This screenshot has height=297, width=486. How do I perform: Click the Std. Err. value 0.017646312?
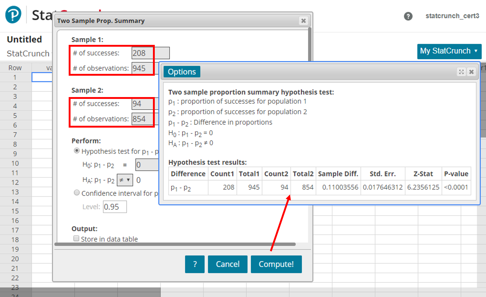coord(383,187)
